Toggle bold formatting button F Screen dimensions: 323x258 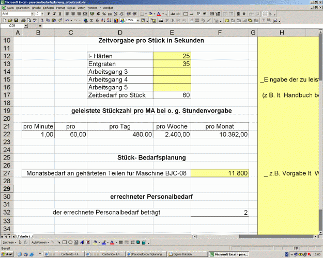point(49,14)
